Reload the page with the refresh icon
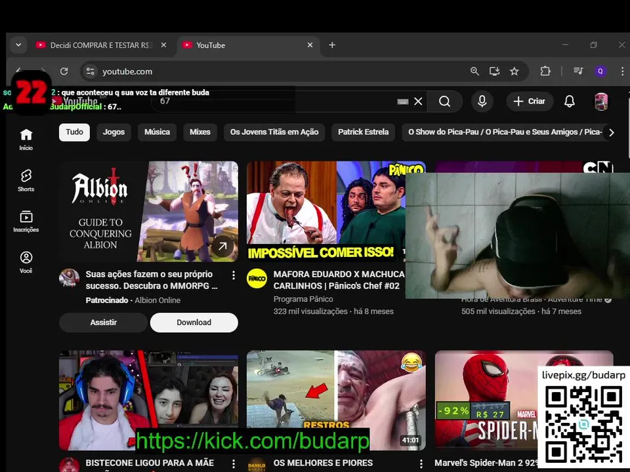 [x=64, y=71]
